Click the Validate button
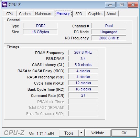140x138 pixels. click(98, 133)
